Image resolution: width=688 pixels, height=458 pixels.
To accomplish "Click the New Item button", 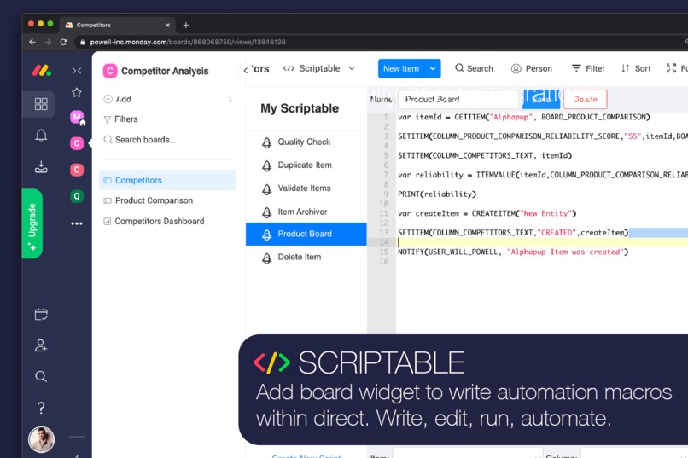I will coord(400,68).
